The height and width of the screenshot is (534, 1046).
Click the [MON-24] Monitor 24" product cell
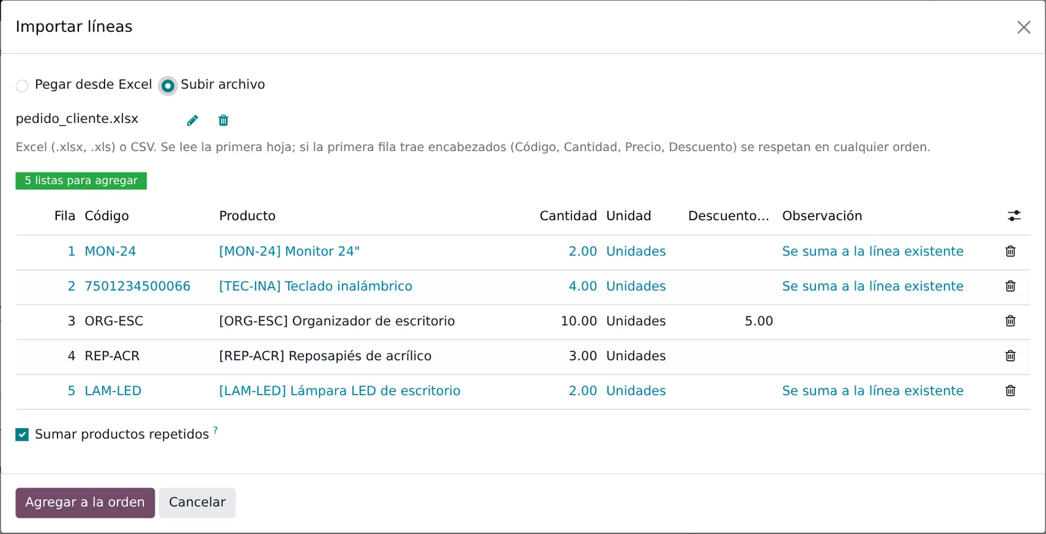coord(289,252)
